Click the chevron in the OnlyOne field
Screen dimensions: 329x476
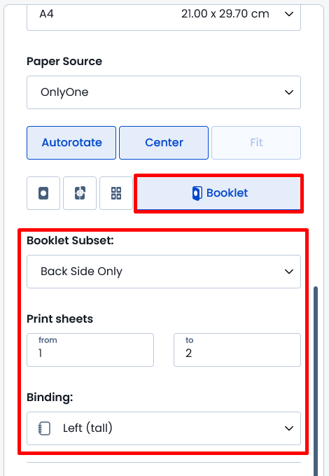tap(289, 92)
